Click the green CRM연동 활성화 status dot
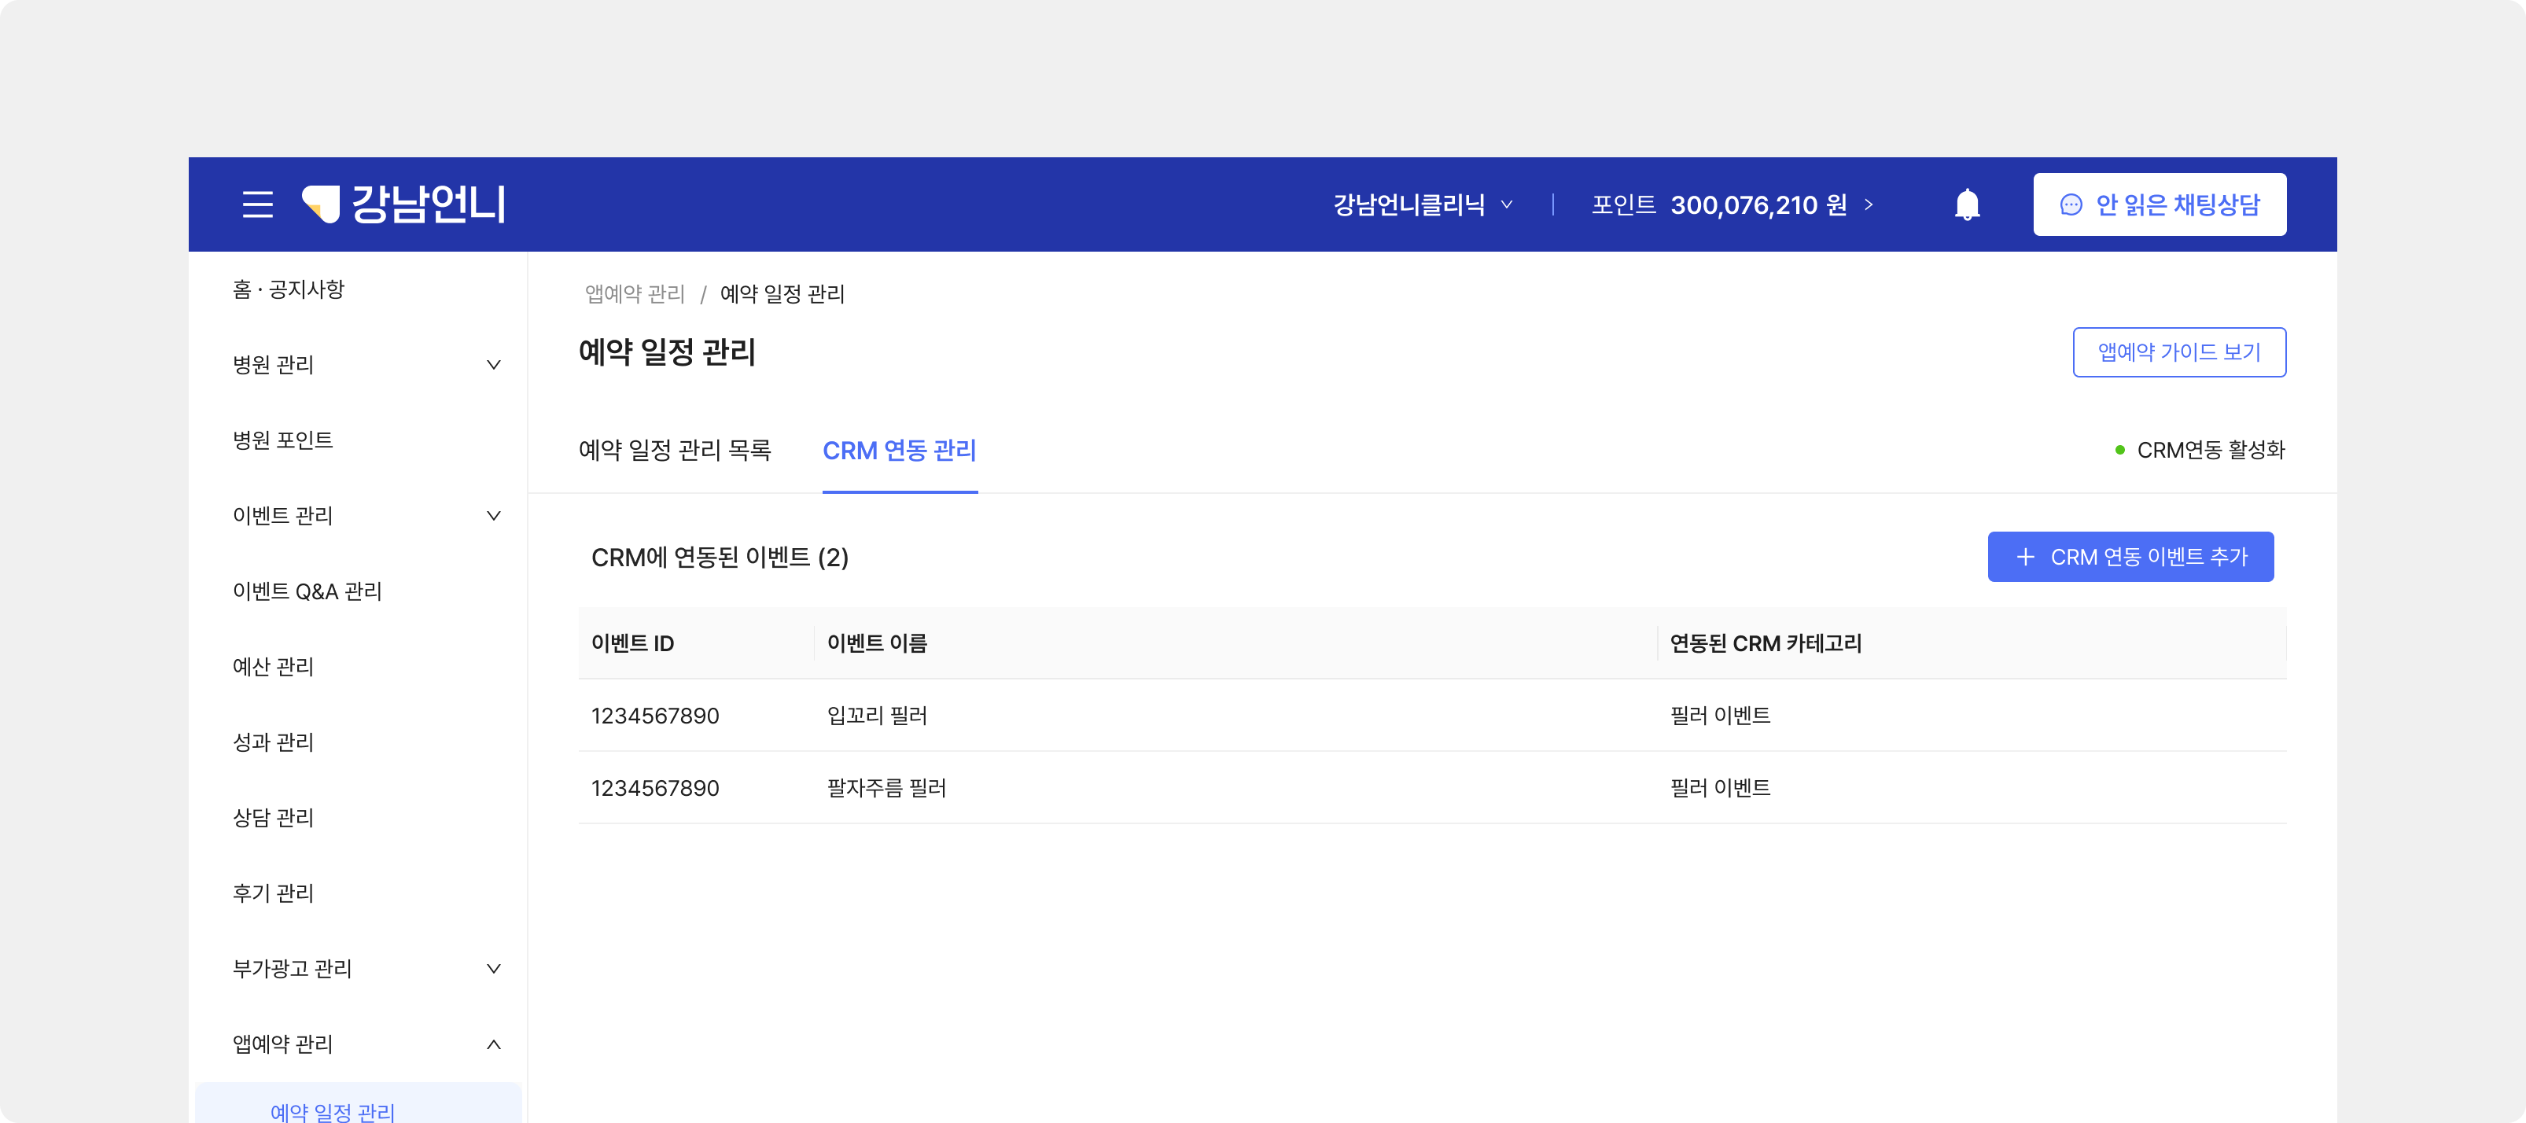Viewport: 2526px width, 1123px height. (x=2120, y=450)
